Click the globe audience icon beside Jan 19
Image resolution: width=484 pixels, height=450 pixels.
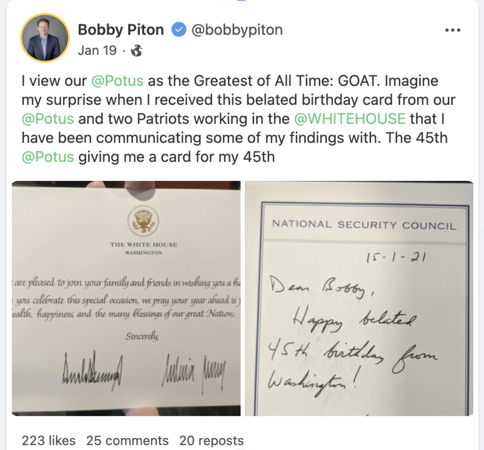point(137,51)
